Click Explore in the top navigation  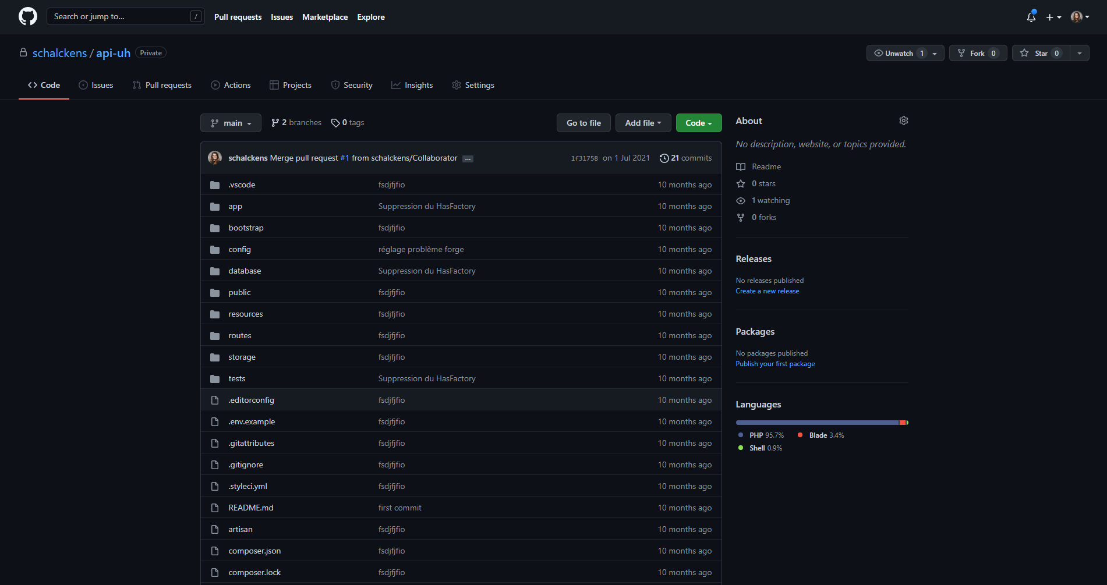pyautogui.click(x=371, y=17)
